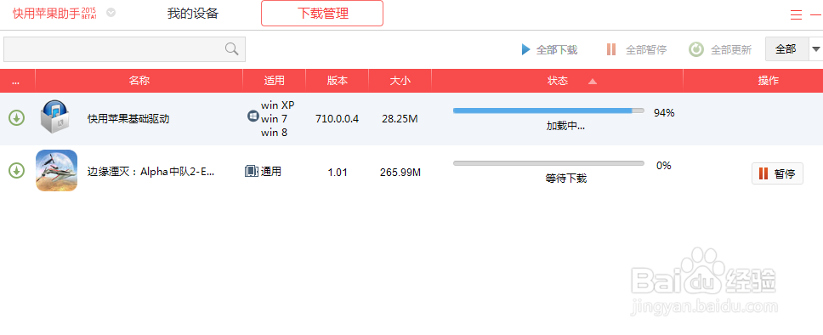
Task: Switch to 我的设备 tab
Action: pyautogui.click(x=193, y=14)
